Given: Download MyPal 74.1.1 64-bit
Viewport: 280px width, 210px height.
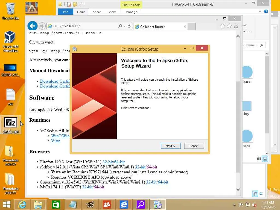Looking at the screenshot, I should point(99,187).
